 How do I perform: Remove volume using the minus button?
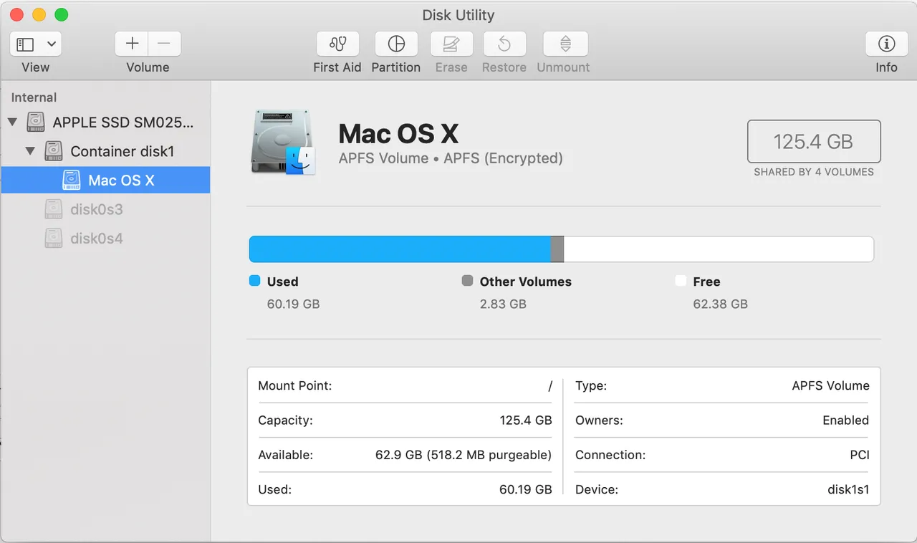click(x=164, y=44)
